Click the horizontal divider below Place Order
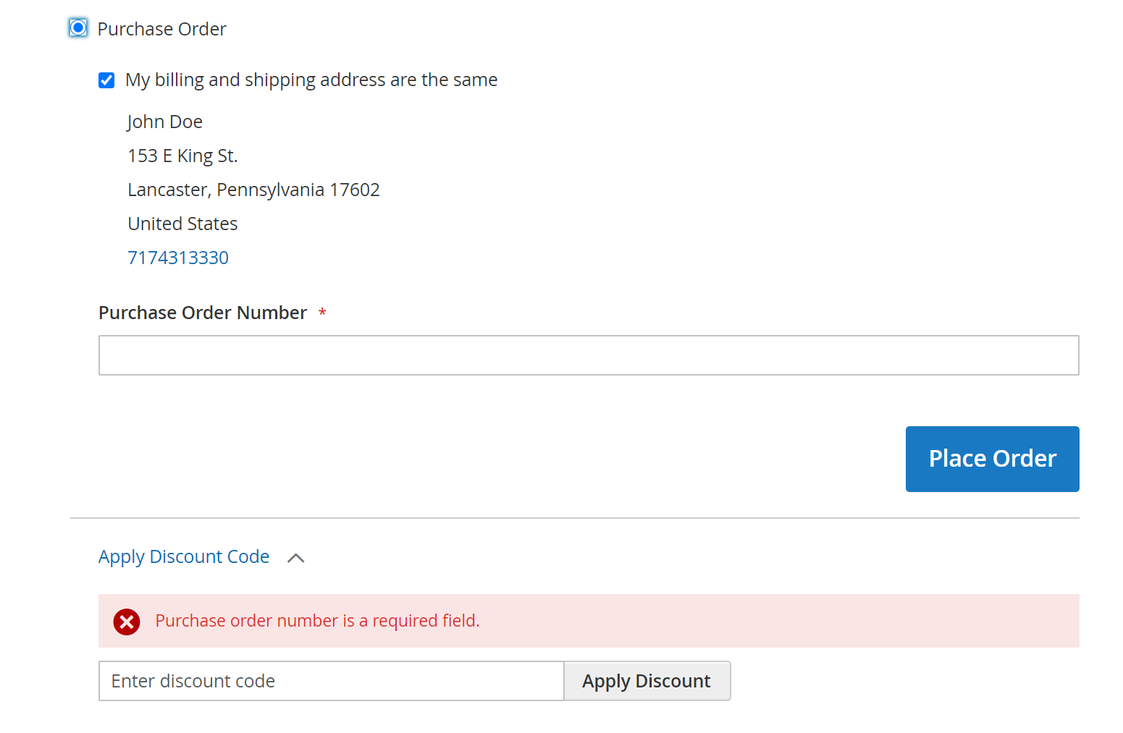 [x=574, y=518]
